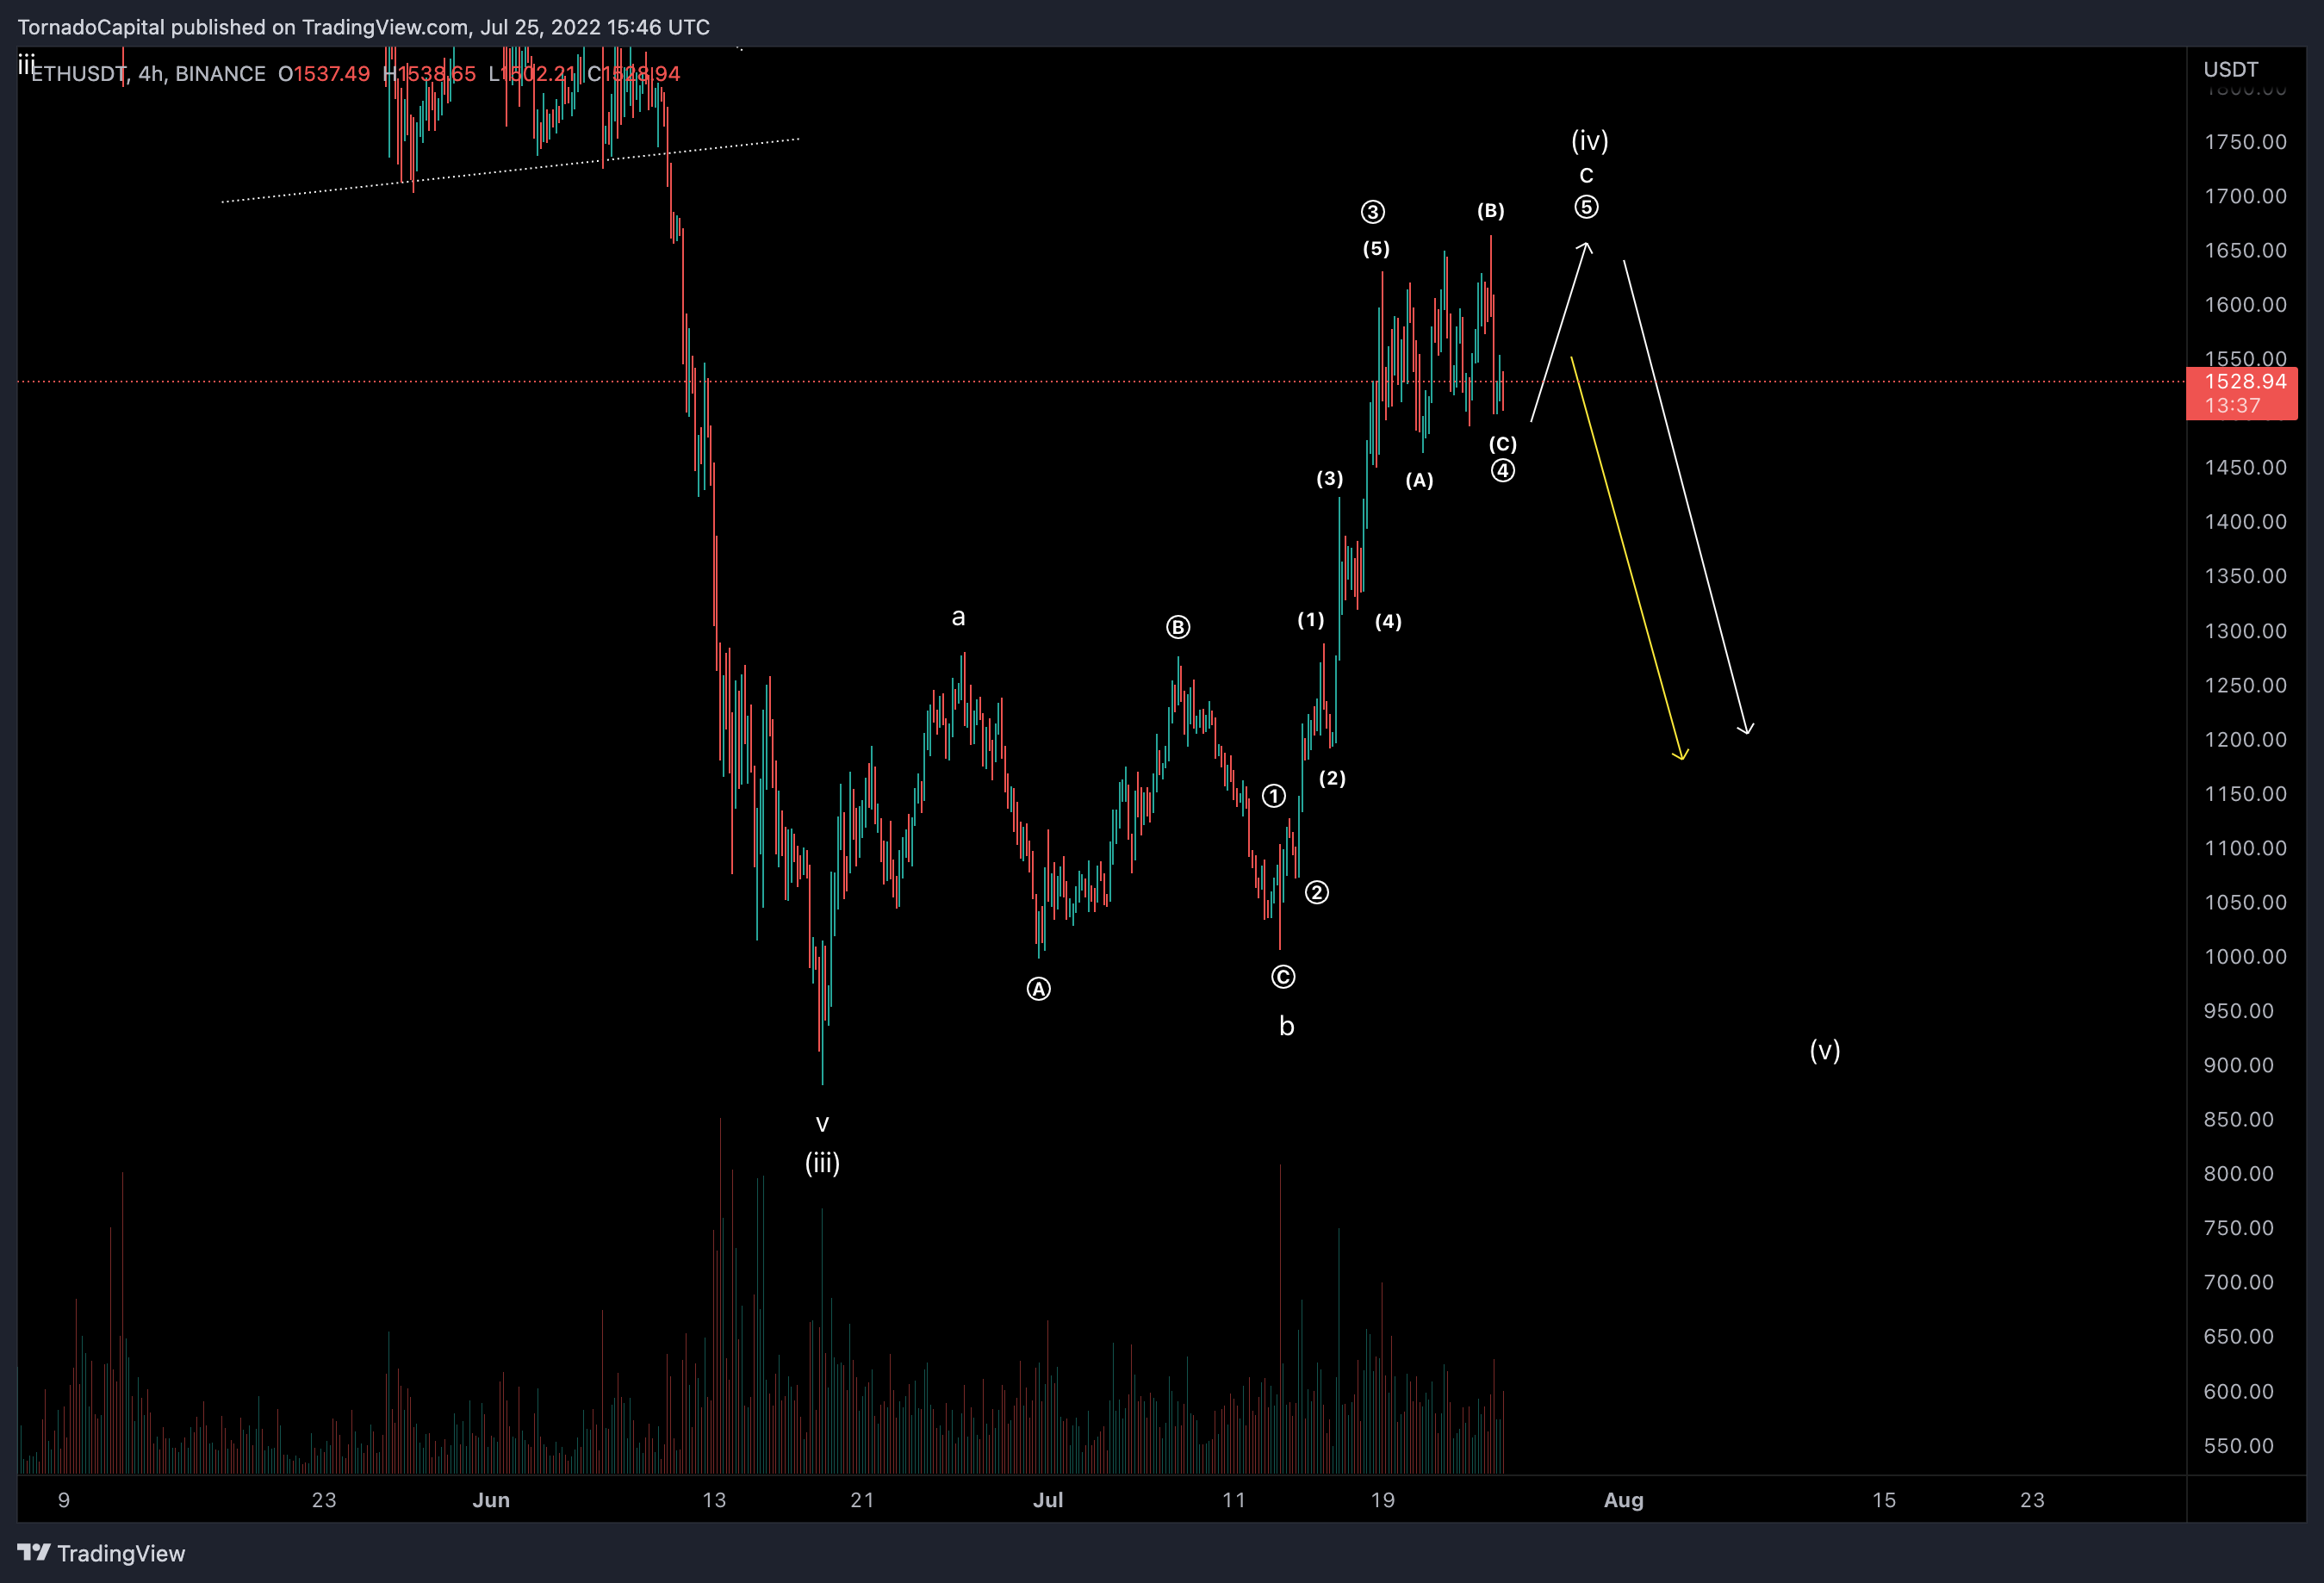Screen dimensions: 2324x1583
Task: Select the yellow downward projection arrow
Action: 1628,558
